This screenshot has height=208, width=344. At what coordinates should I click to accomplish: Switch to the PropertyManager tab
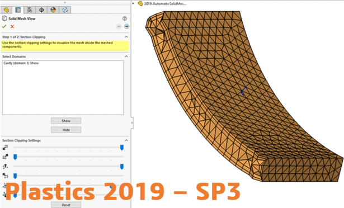click(18, 10)
